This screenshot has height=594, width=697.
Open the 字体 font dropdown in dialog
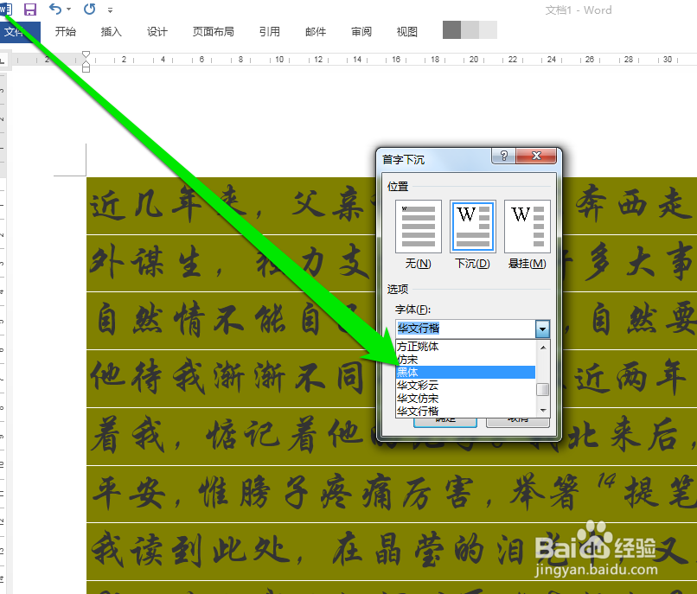click(x=542, y=329)
